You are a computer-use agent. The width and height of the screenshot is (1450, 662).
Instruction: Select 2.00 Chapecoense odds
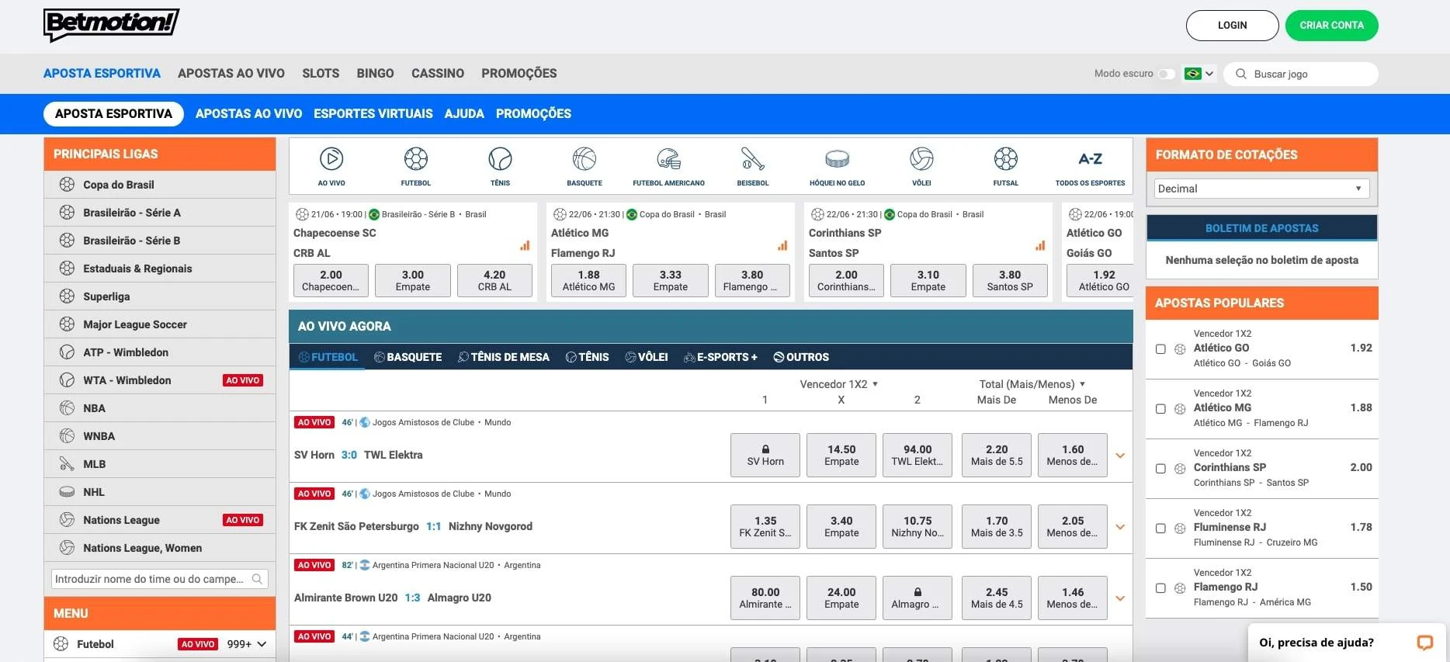pos(331,280)
